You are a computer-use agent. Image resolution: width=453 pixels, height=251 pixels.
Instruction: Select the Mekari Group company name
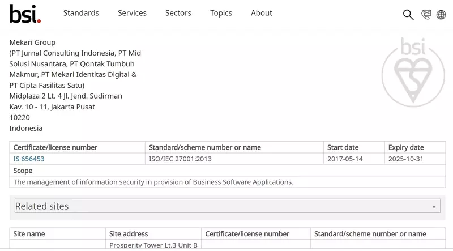32,42
